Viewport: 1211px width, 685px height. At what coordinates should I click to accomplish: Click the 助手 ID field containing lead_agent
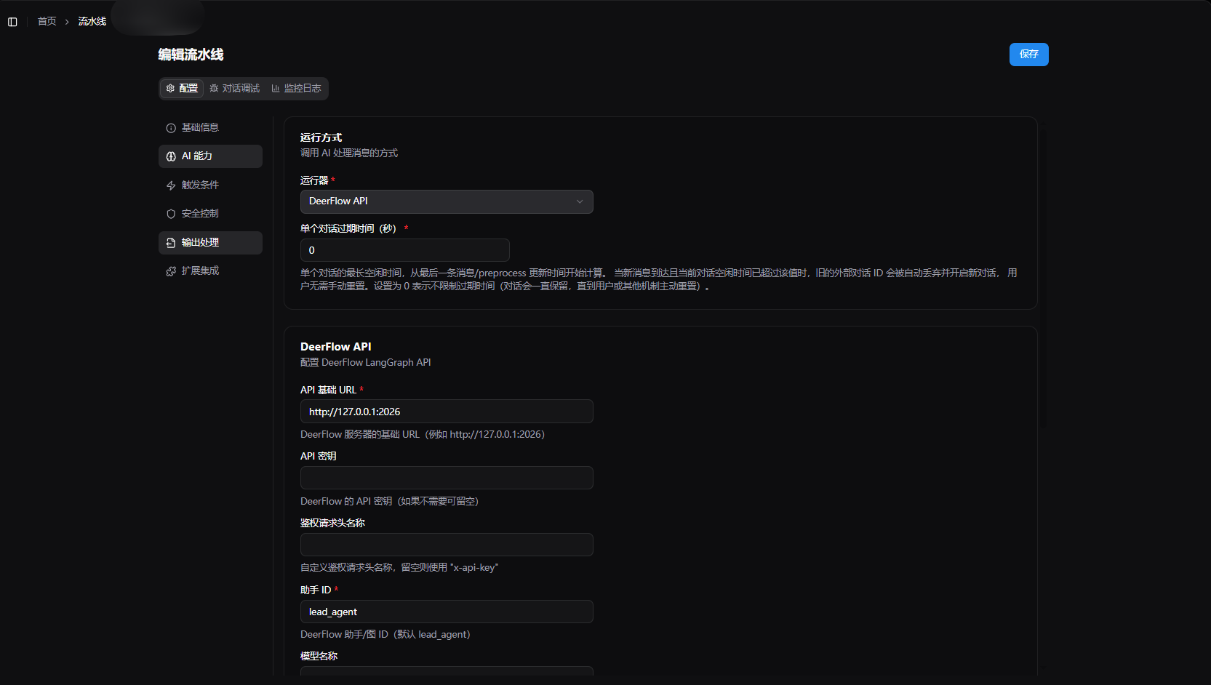click(447, 612)
